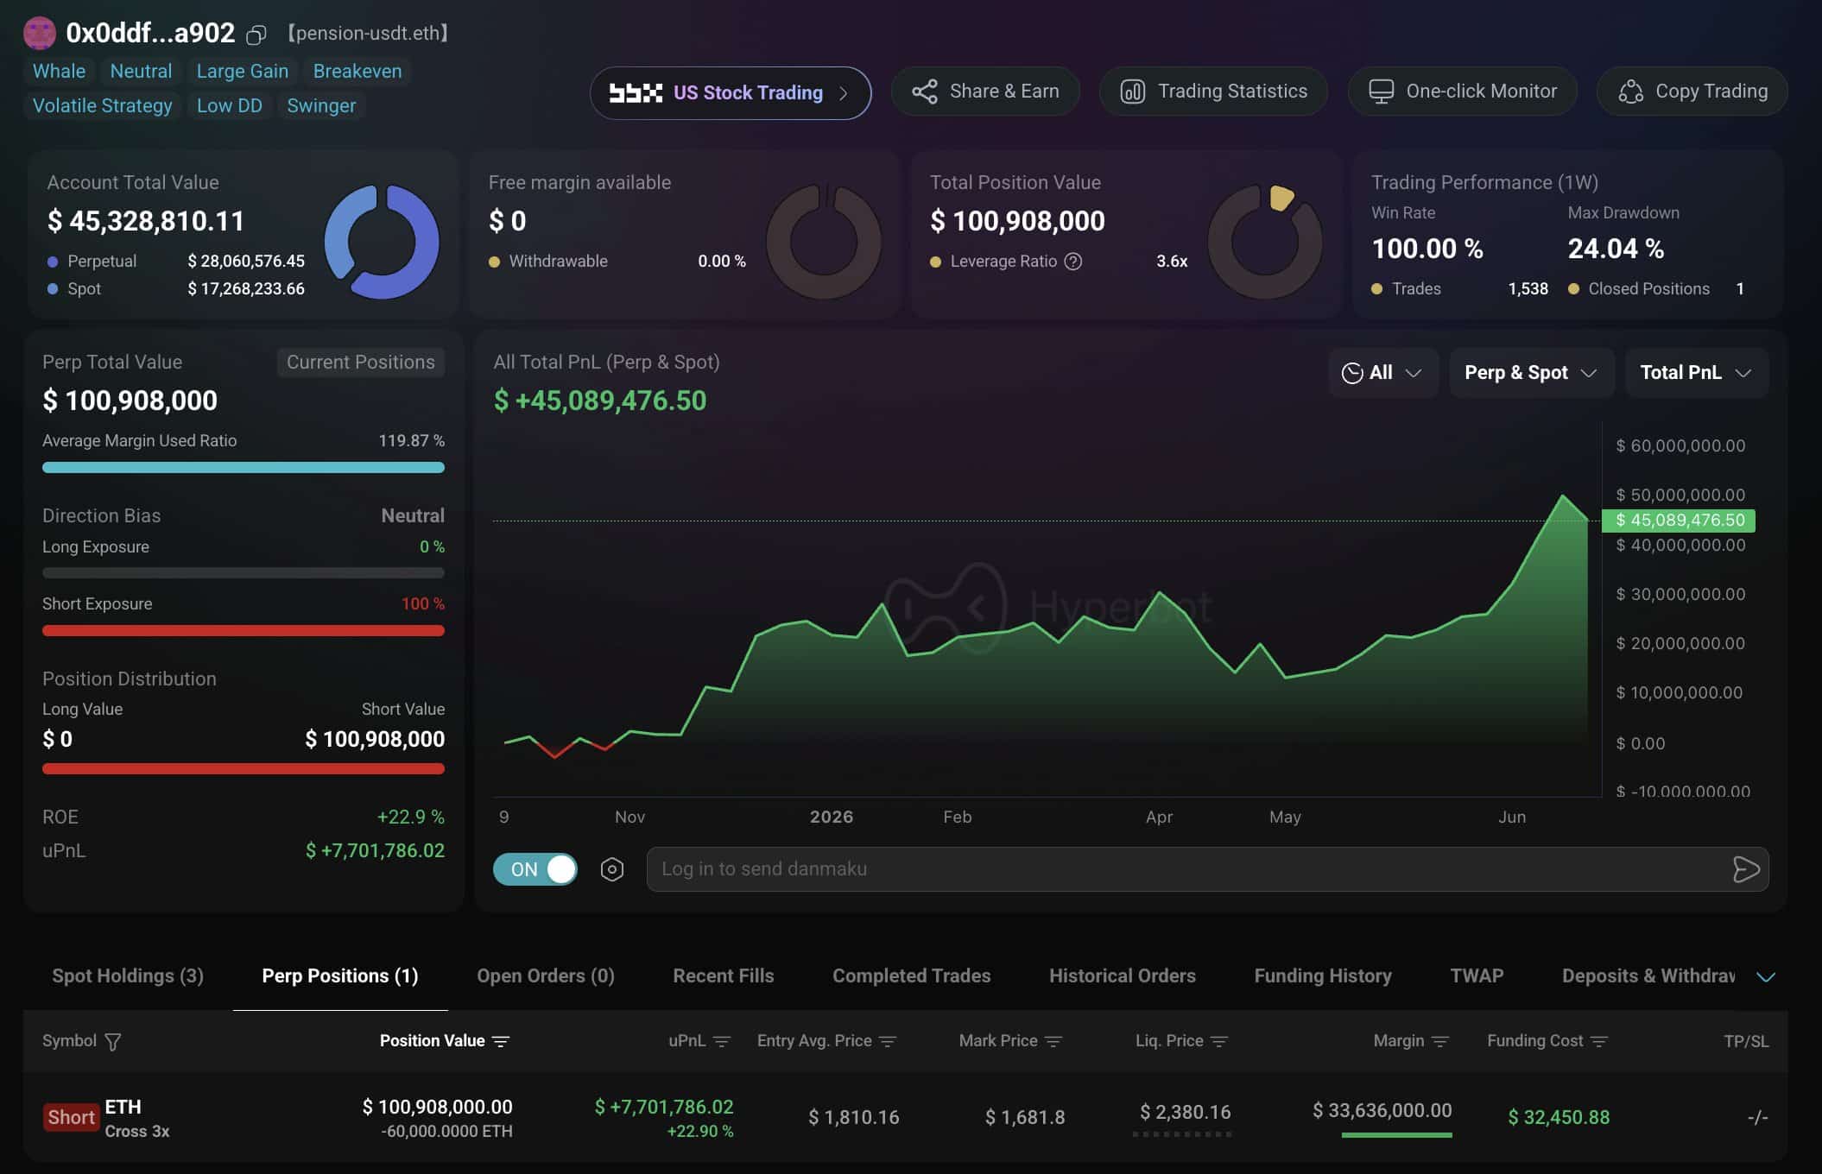Image resolution: width=1822 pixels, height=1174 pixels.
Task: Open Trading Statistics
Action: pyautogui.click(x=1213, y=92)
